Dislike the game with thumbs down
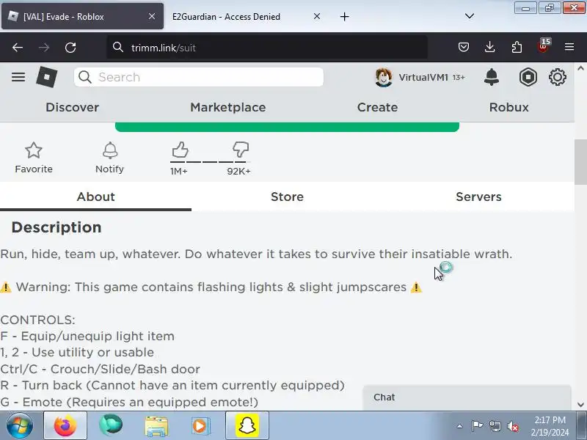 pyautogui.click(x=241, y=150)
